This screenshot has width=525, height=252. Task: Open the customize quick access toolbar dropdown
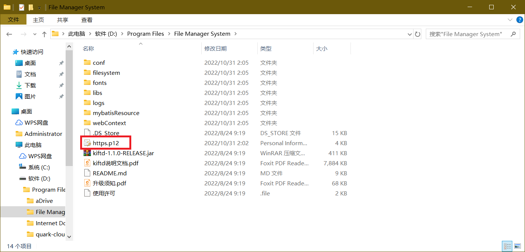(x=39, y=8)
